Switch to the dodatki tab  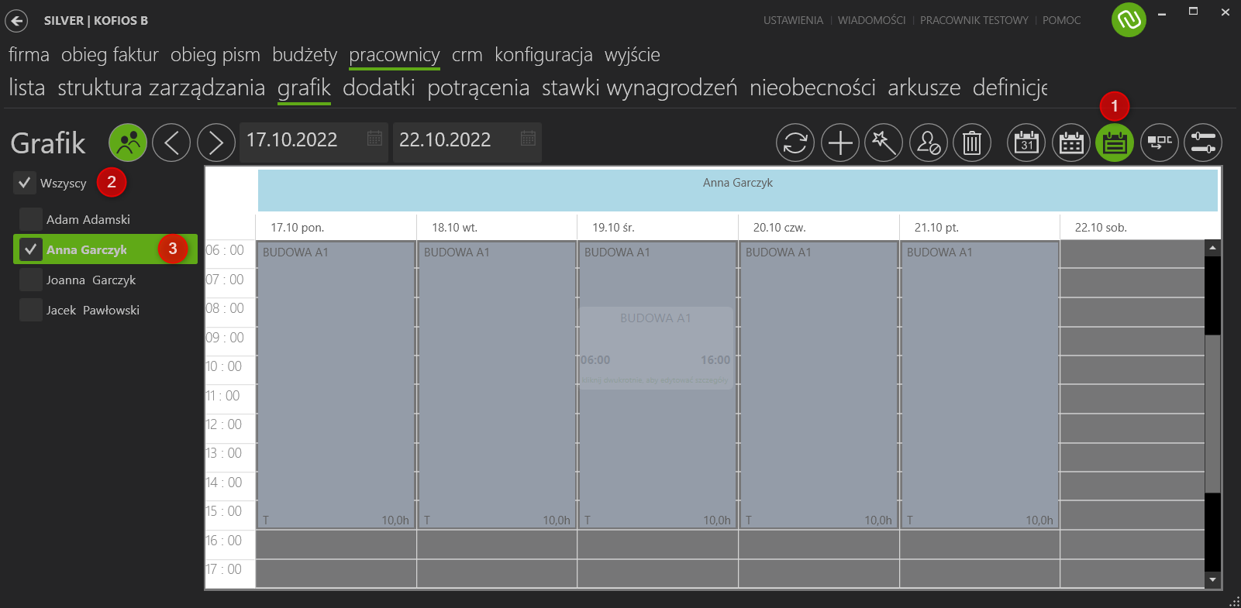point(379,88)
